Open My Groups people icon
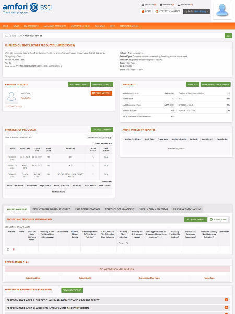Screen dimensions: 235x314 point(179,5)
